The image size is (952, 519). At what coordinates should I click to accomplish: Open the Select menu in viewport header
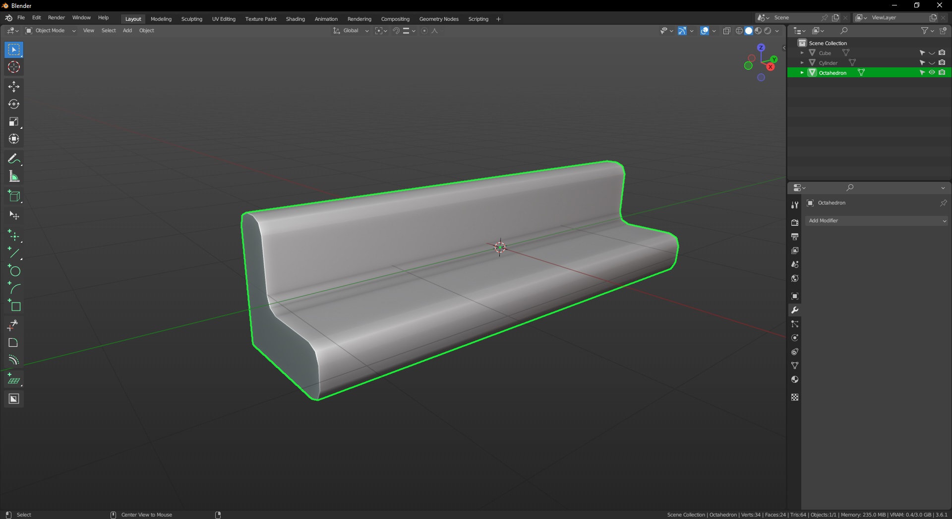pyautogui.click(x=109, y=31)
